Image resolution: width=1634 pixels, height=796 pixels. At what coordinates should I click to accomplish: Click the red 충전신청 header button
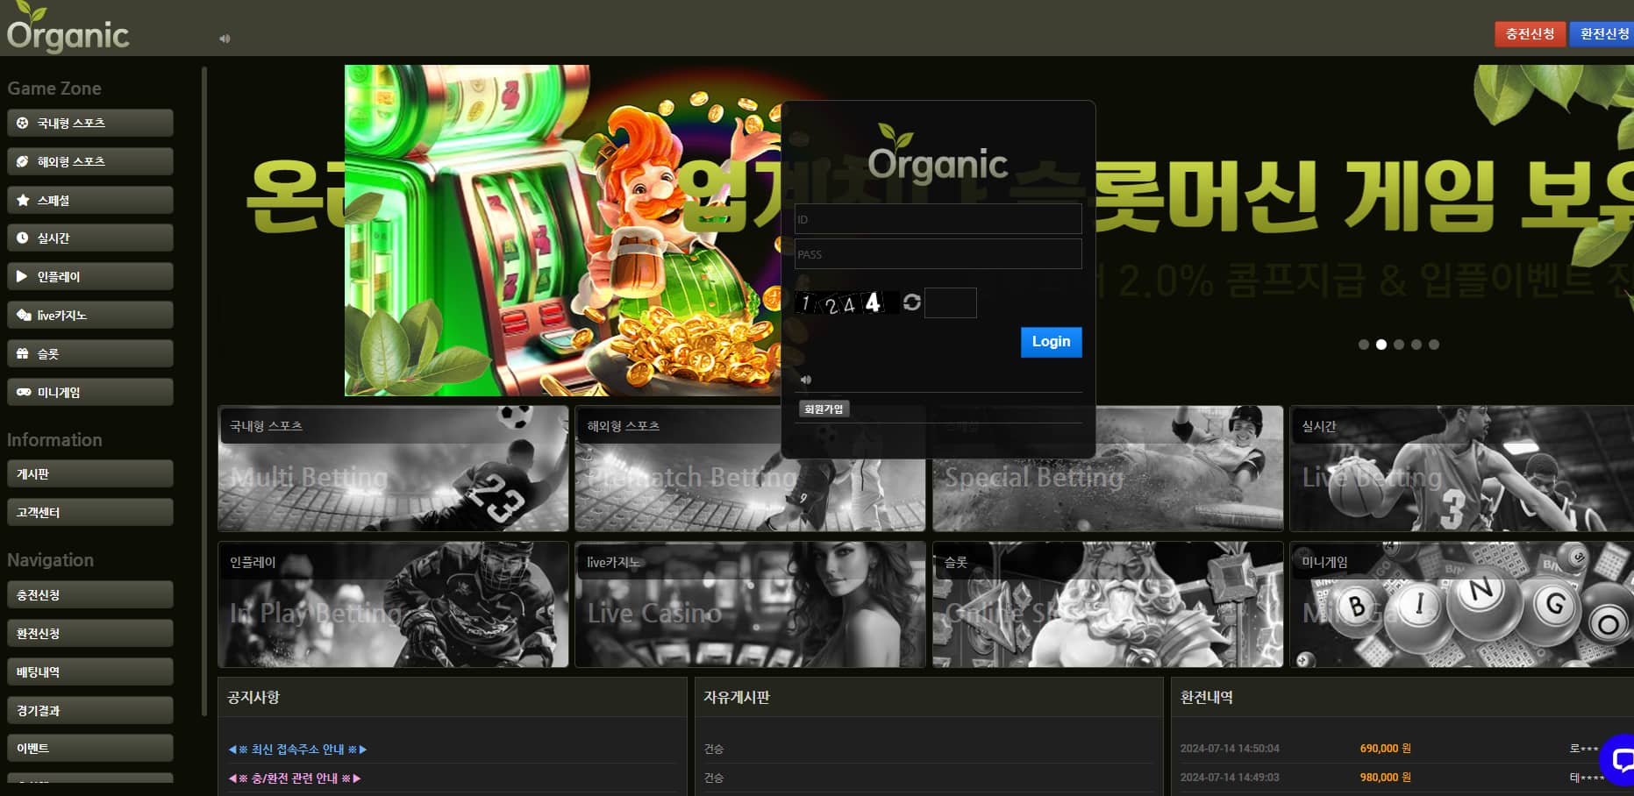click(x=1530, y=34)
